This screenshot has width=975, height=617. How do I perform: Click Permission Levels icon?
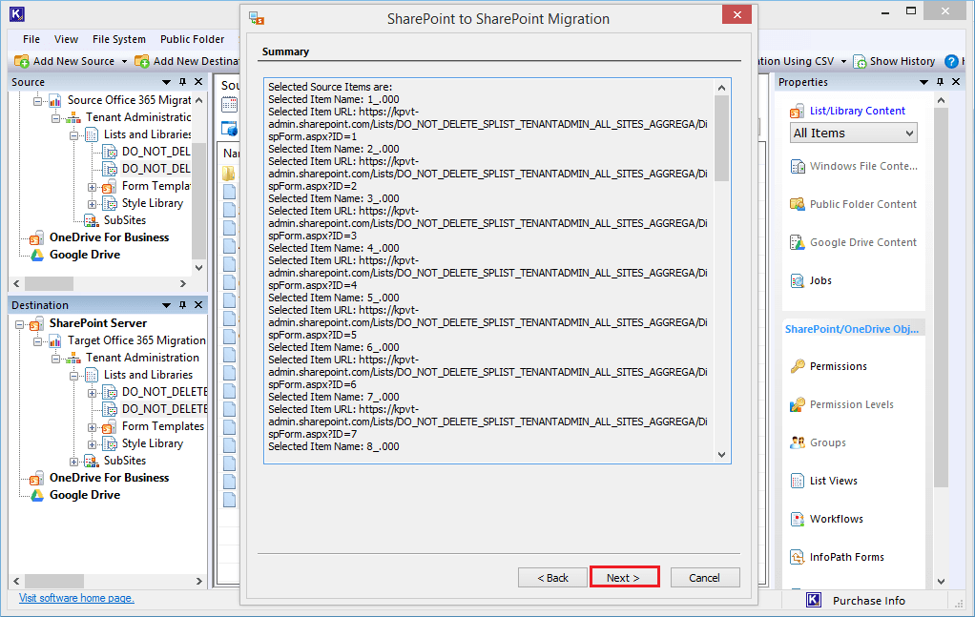798,404
